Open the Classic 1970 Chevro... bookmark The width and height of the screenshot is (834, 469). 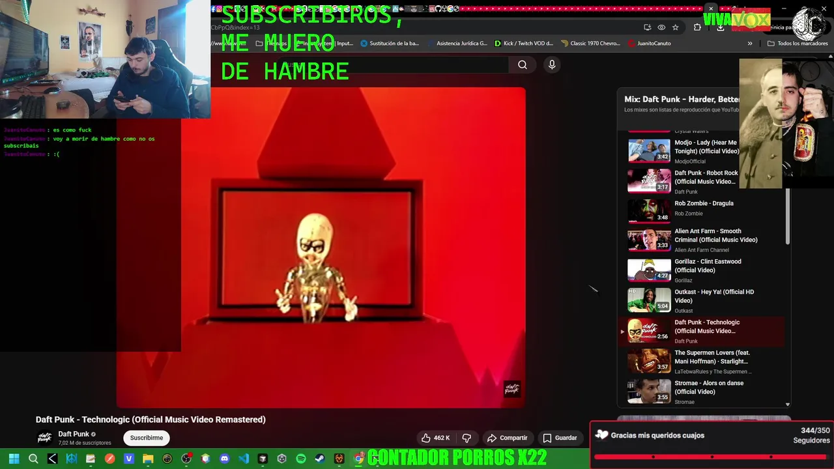coord(591,44)
